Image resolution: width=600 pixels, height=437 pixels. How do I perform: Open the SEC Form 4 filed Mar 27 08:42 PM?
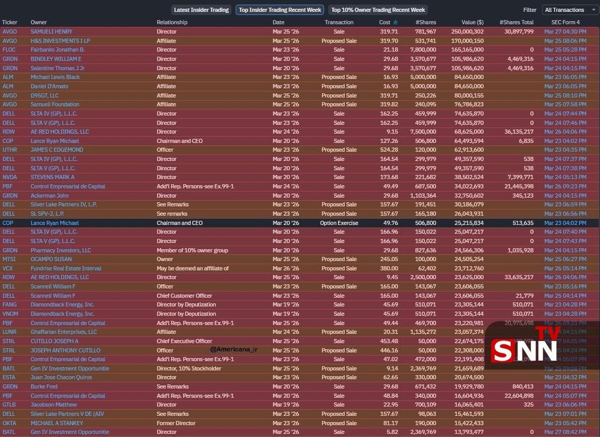coord(565,432)
